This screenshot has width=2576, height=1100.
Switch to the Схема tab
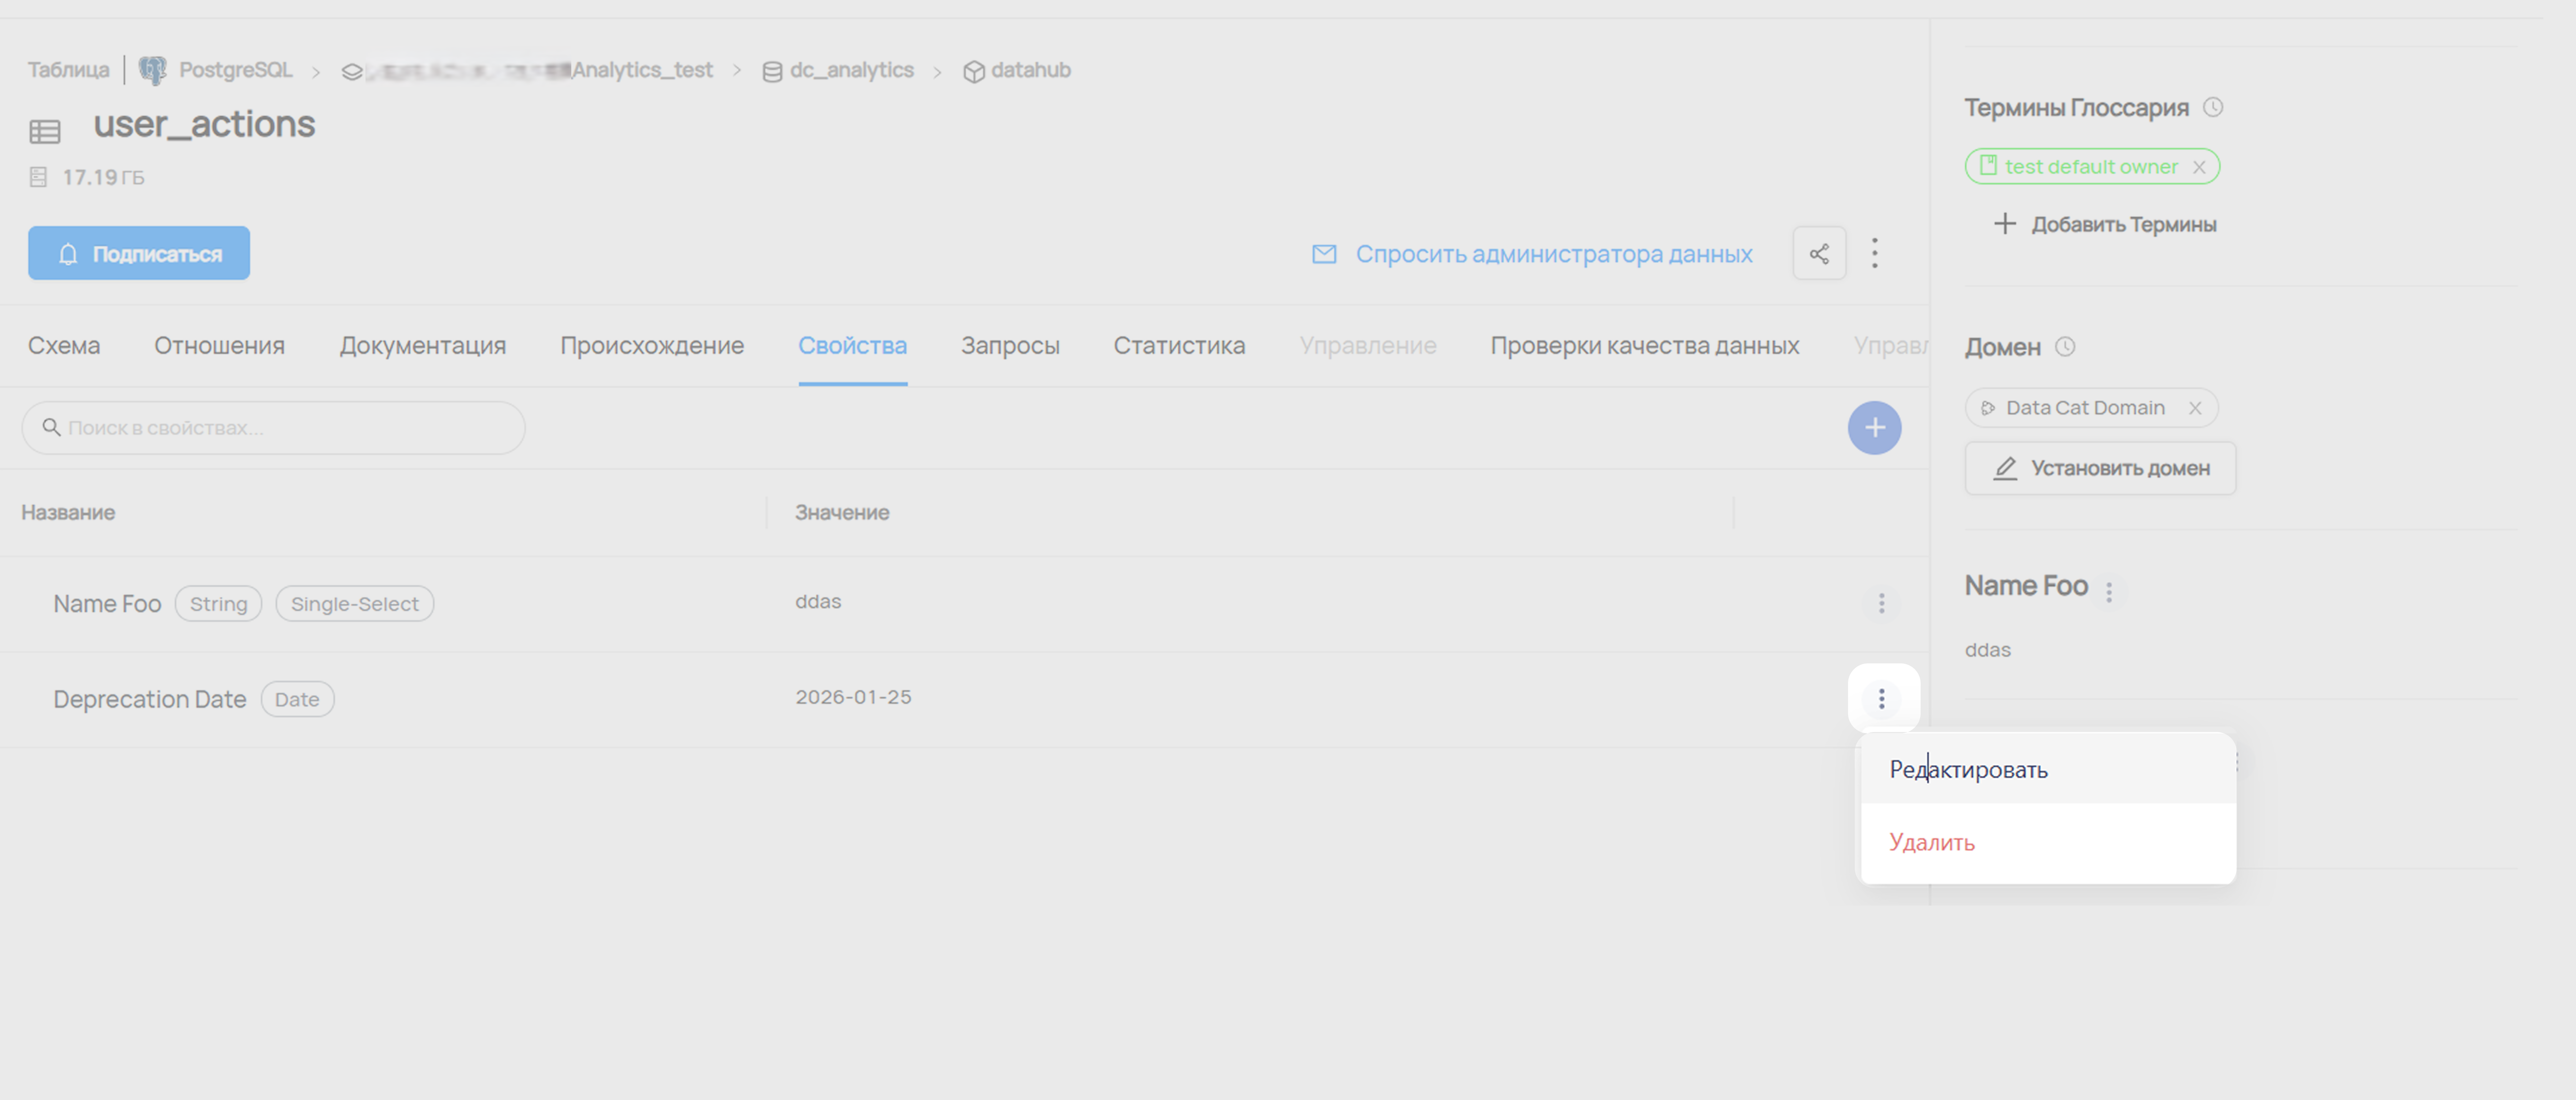click(x=64, y=345)
